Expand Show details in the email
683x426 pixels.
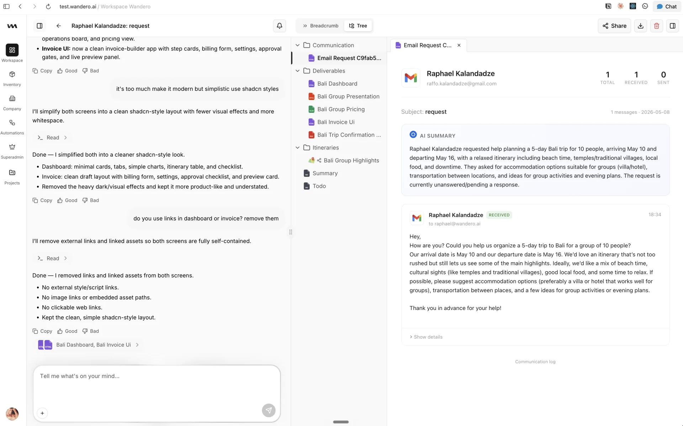coord(426,337)
